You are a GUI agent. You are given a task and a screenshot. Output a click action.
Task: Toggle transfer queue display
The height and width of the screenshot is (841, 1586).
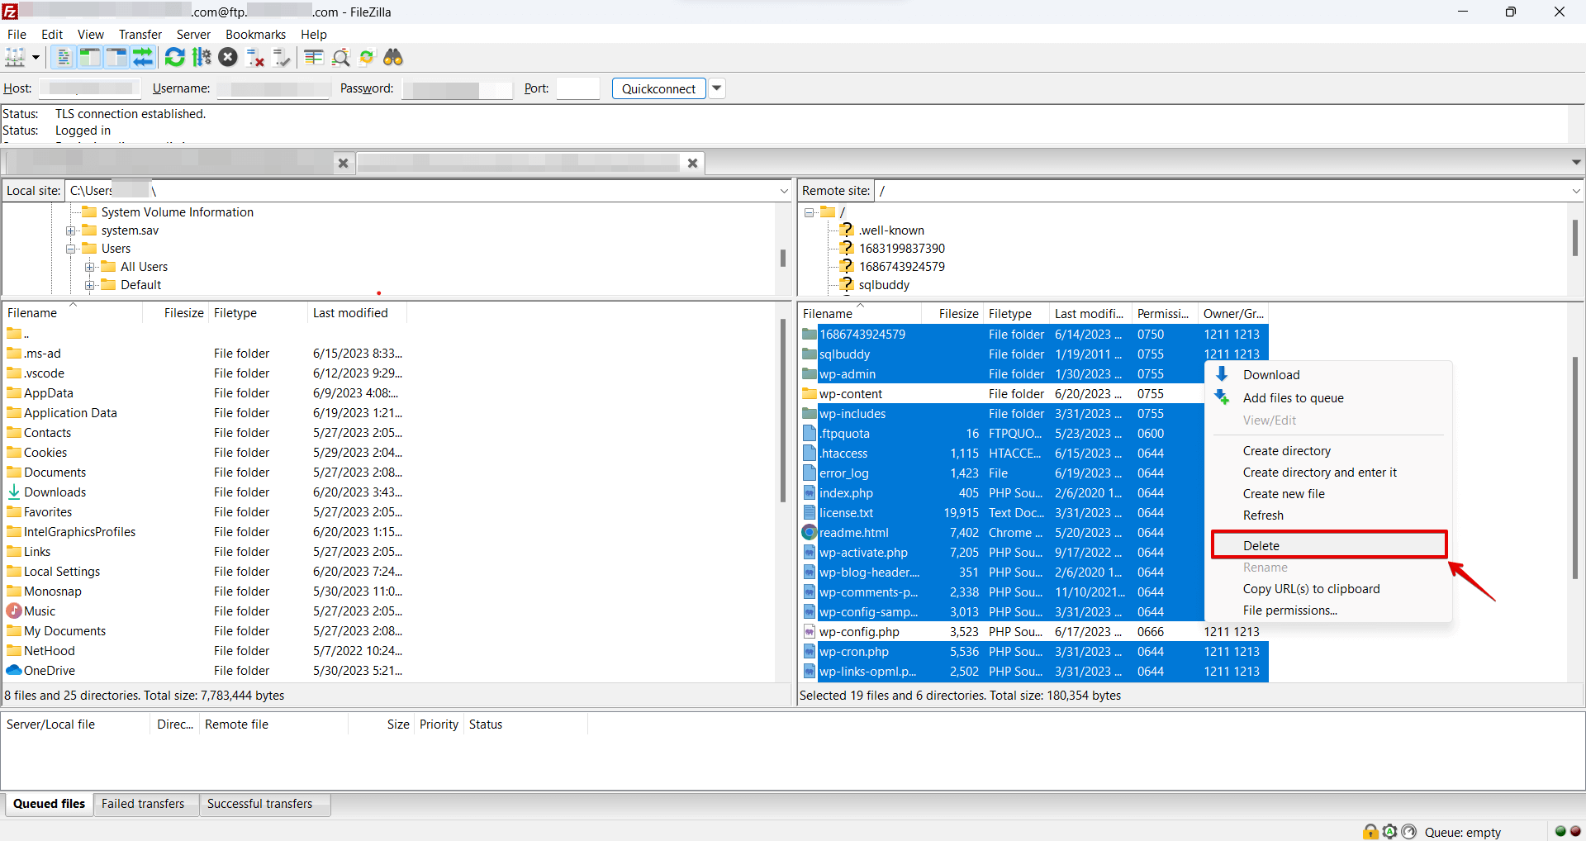coord(143,57)
